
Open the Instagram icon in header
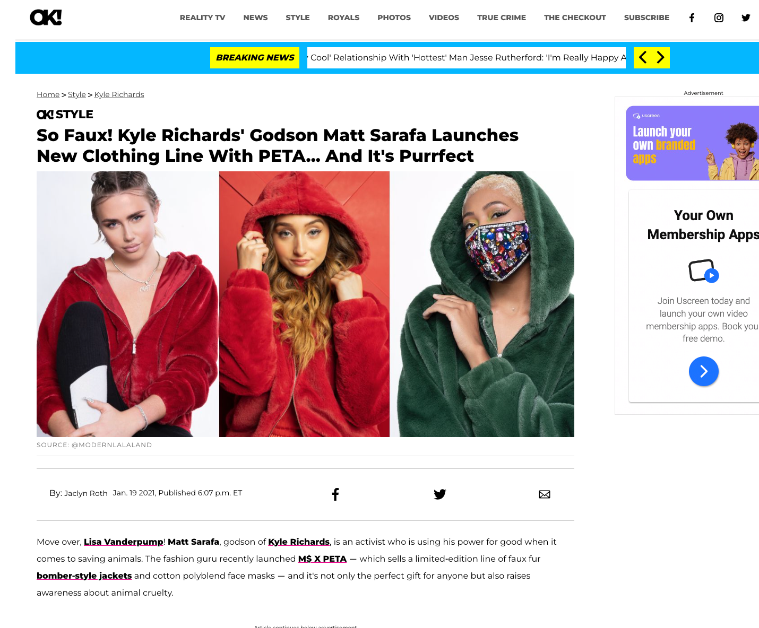point(719,18)
